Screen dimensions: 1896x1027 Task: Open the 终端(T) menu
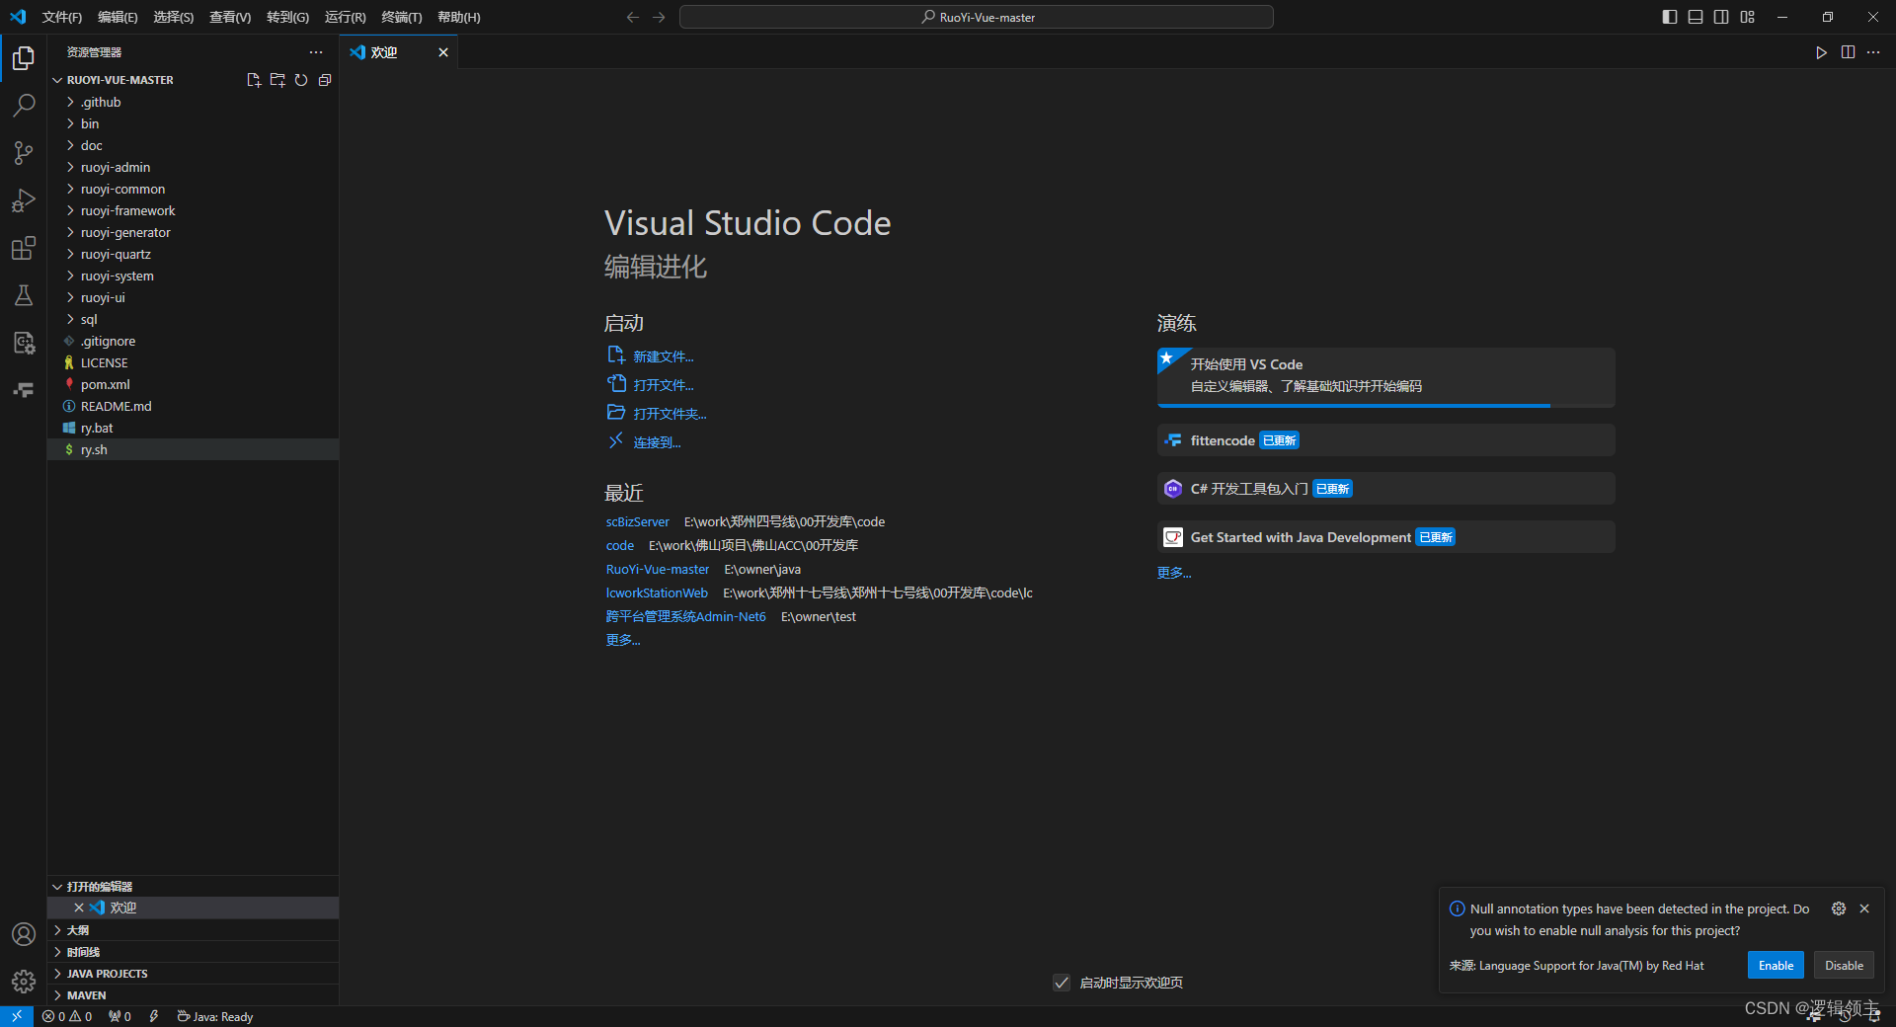401,17
